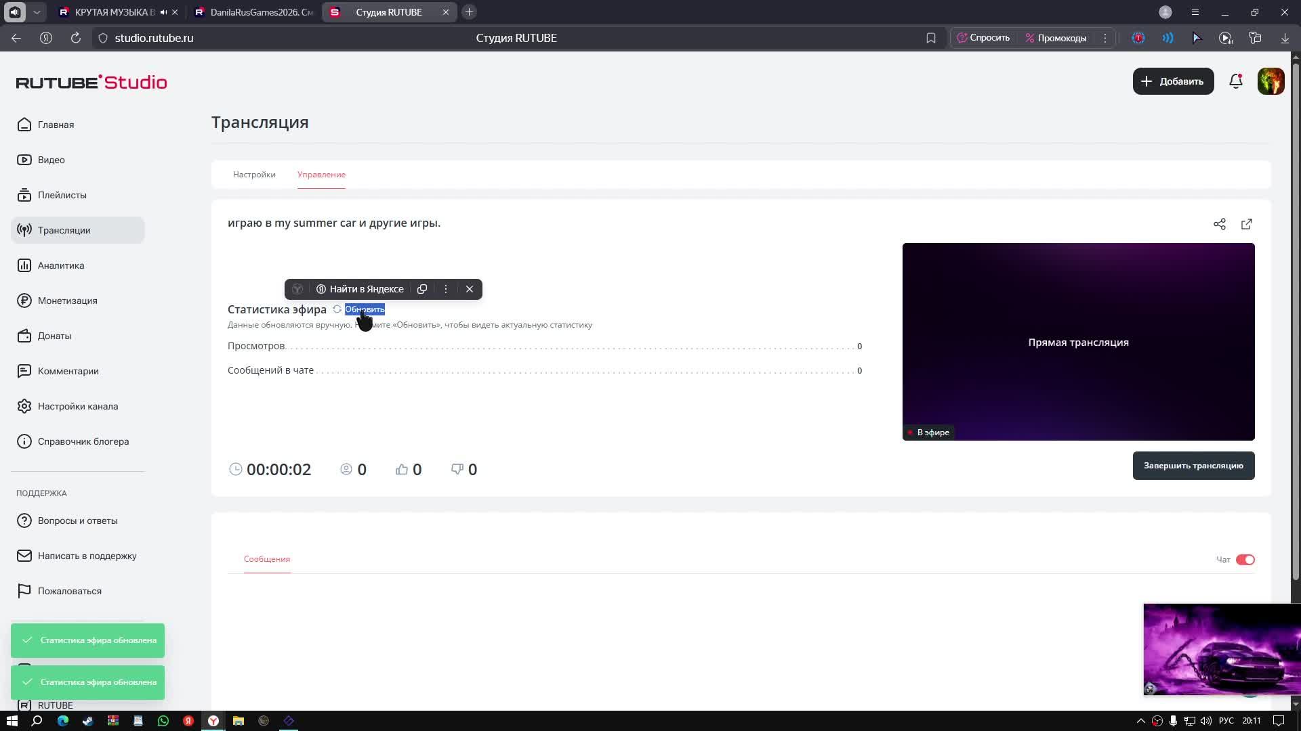
Task: Open the WhatsApp icon in the taskbar
Action: 163,721
